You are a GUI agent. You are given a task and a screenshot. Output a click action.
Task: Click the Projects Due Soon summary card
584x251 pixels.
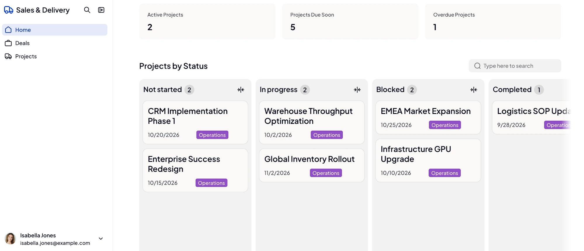tap(350, 21)
